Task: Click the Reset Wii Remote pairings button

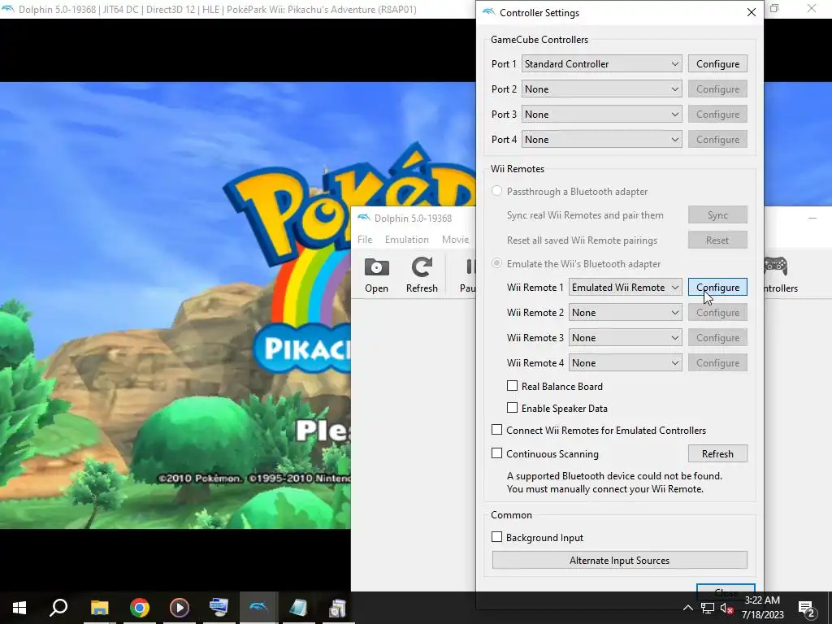Action: tap(717, 240)
